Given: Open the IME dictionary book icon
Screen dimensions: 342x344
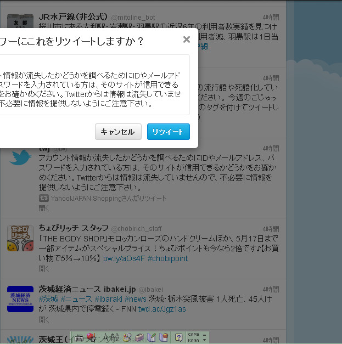Looking at the screenshot, I should coord(164,337).
